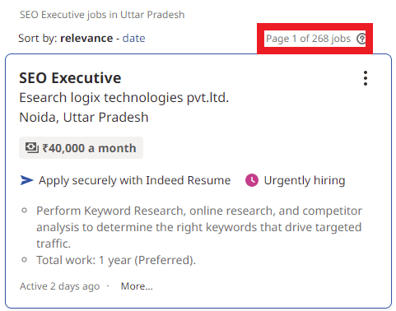Image resolution: width=396 pixels, height=311 pixels.
Task: Click the Urgently hiring label
Action: (305, 180)
